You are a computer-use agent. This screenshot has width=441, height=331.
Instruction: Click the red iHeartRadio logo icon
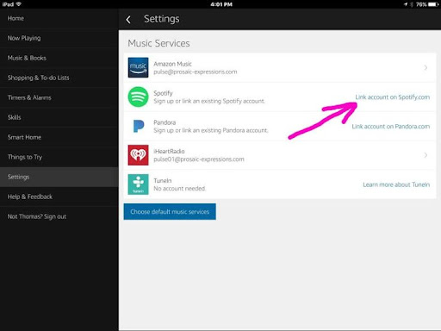click(138, 155)
